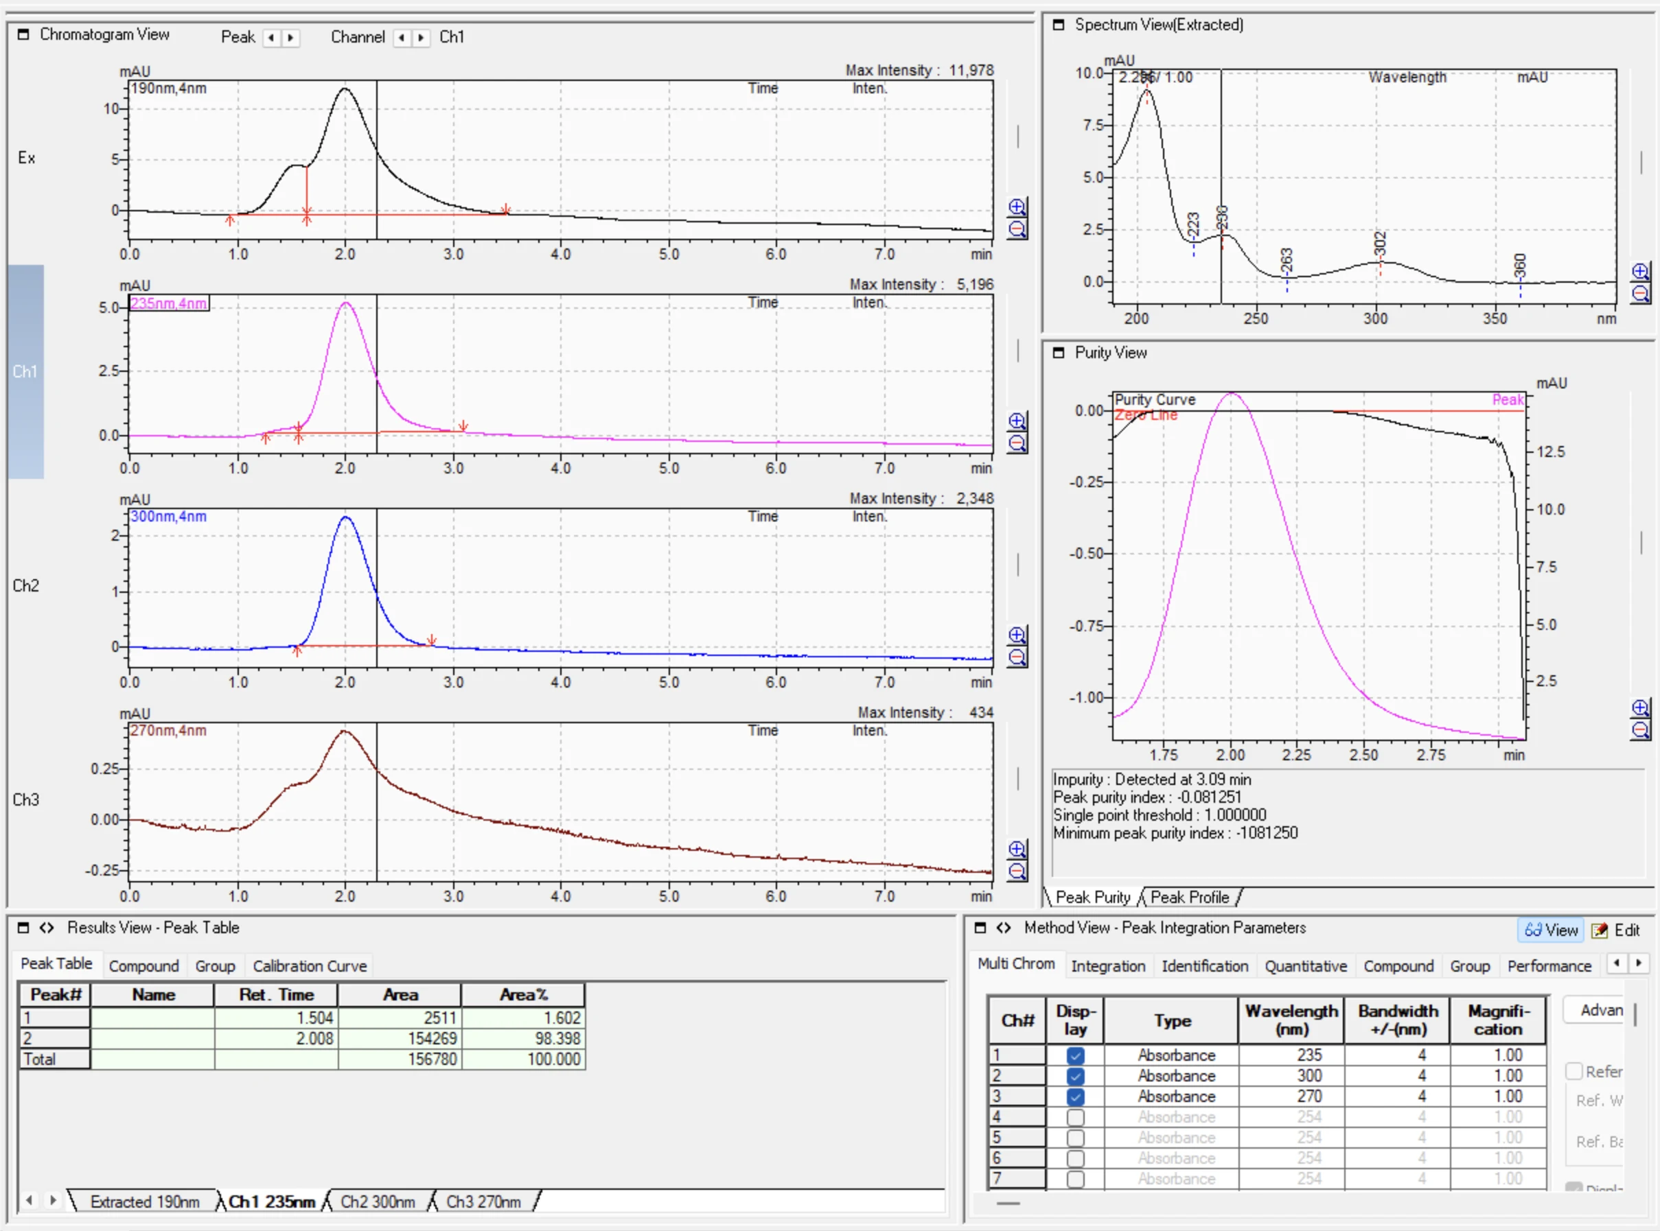The height and width of the screenshot is (1231, 1660).
Task: Click the Advan button in Method View
Action: point(1593,1011)
